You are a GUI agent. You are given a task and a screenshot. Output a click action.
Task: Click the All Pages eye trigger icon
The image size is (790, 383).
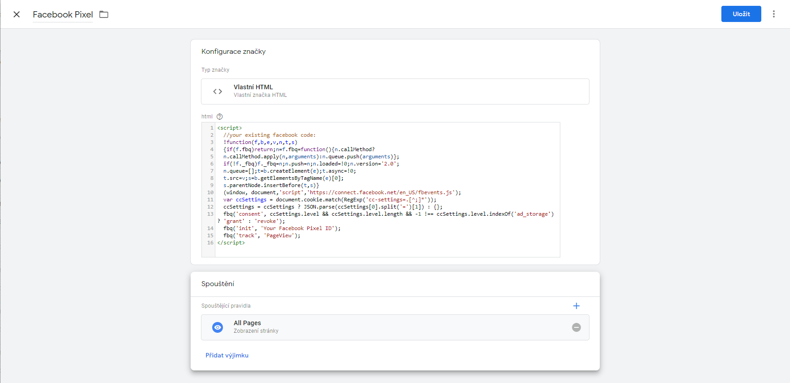pos(218,327)
